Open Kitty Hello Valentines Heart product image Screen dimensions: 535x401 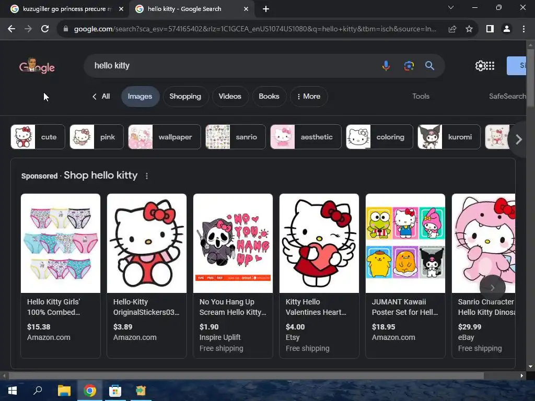(x=319, y=243)
